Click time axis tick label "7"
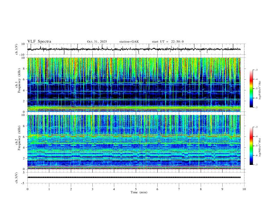Screen dimensions: 275x212 pos(179,189)
